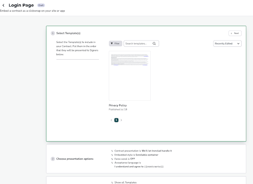
Task: Select the Privacy Policy template thumbnail
Action: (129, 75)
